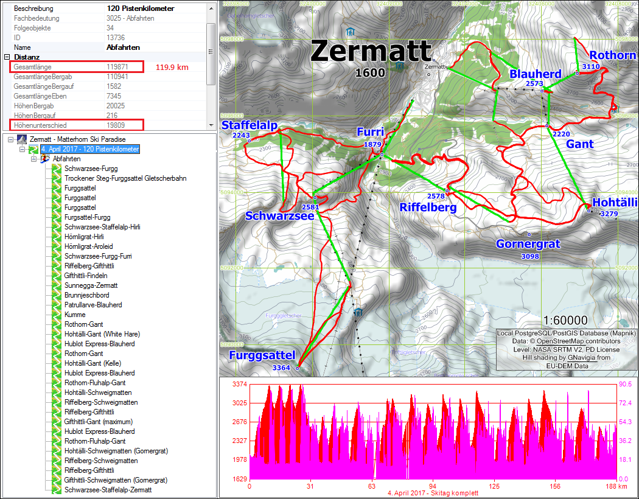
Task: Click the mountain icon beside Zermatt - Matterhorn Ski Paradise
Action: pyautogui.click(x=22, y=139)
